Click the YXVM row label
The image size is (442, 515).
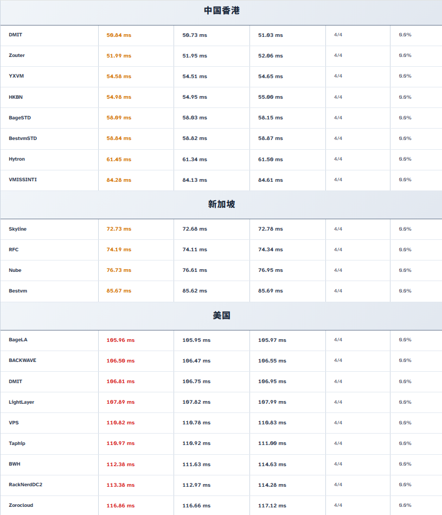(x=16, y=76)
